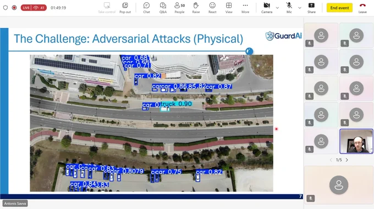The height and width of the screenshot is (209, 374).
Task: Click the truck 0.90 detection label
Action: (176, 104)
